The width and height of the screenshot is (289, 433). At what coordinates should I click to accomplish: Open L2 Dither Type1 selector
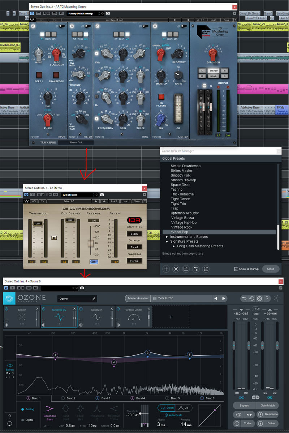pos(134,247)
